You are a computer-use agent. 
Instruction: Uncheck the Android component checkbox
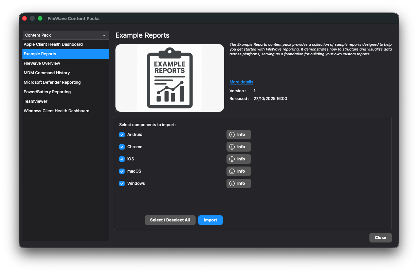(122, 135)
